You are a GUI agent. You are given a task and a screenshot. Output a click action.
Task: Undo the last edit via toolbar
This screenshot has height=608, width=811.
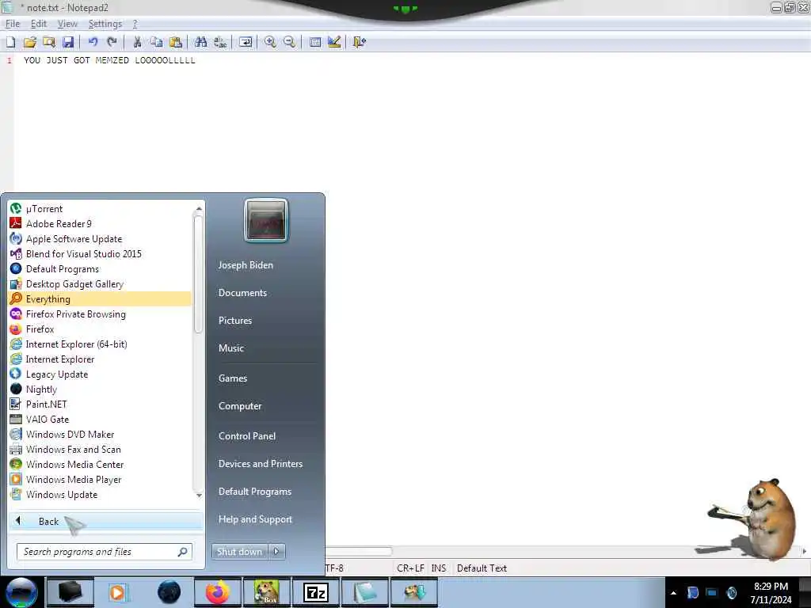[93, 43]
